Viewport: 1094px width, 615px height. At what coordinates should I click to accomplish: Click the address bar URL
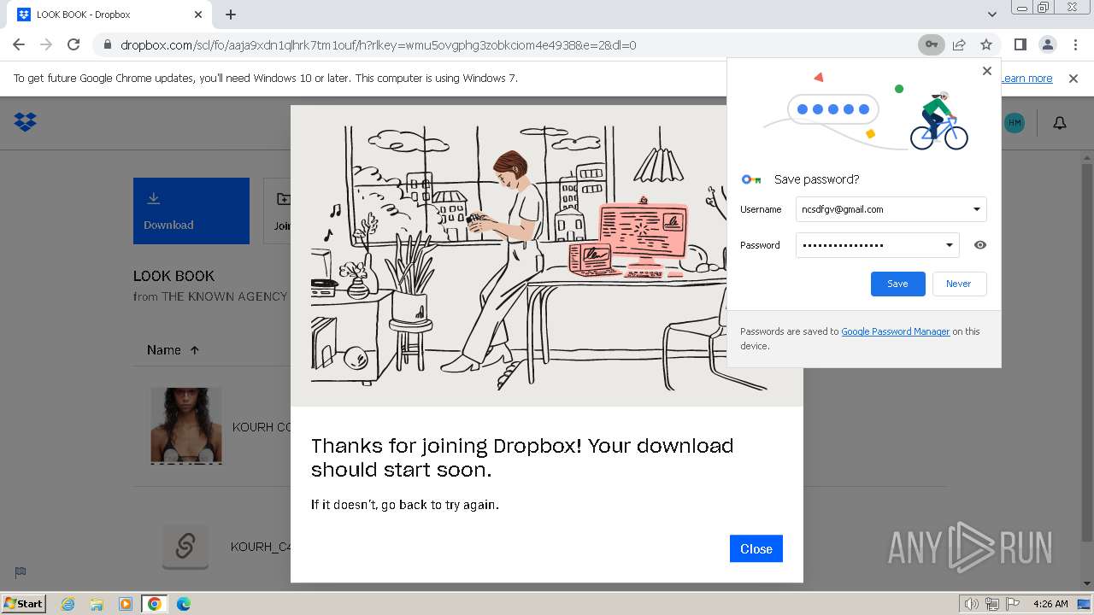pyautogui.click(x=379, y=44)
